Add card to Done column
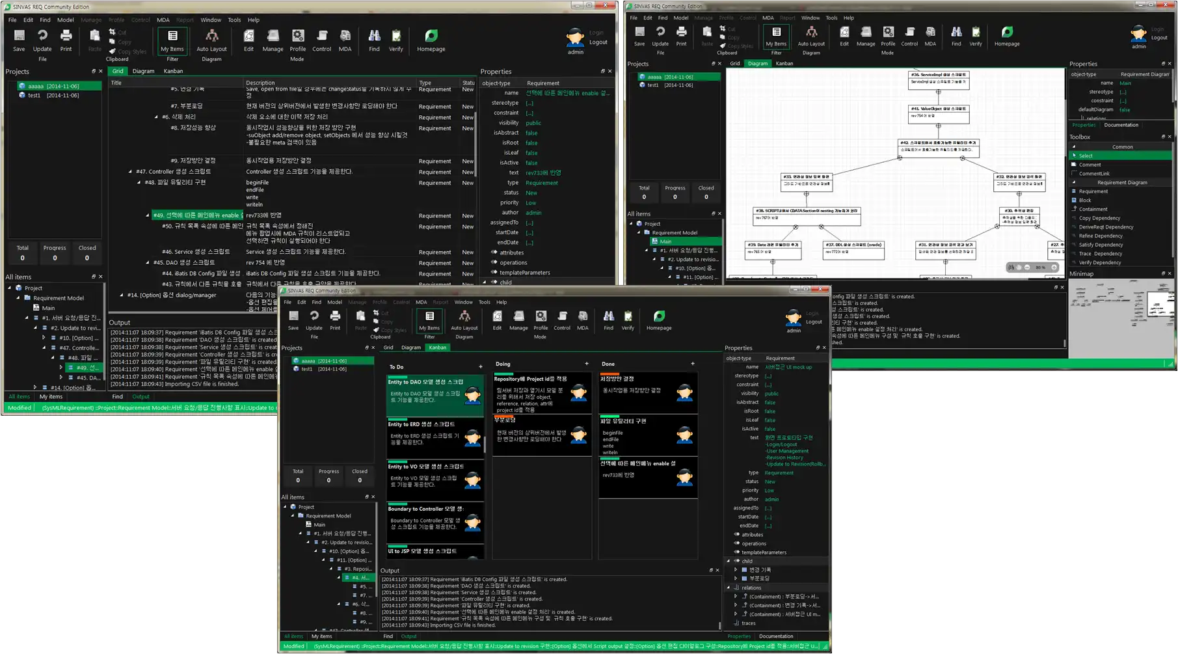Screen dimensions: 1178x654 (692, 364)
